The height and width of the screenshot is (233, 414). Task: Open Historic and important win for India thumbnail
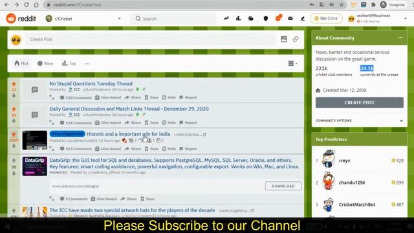click(x=34, y=140)
